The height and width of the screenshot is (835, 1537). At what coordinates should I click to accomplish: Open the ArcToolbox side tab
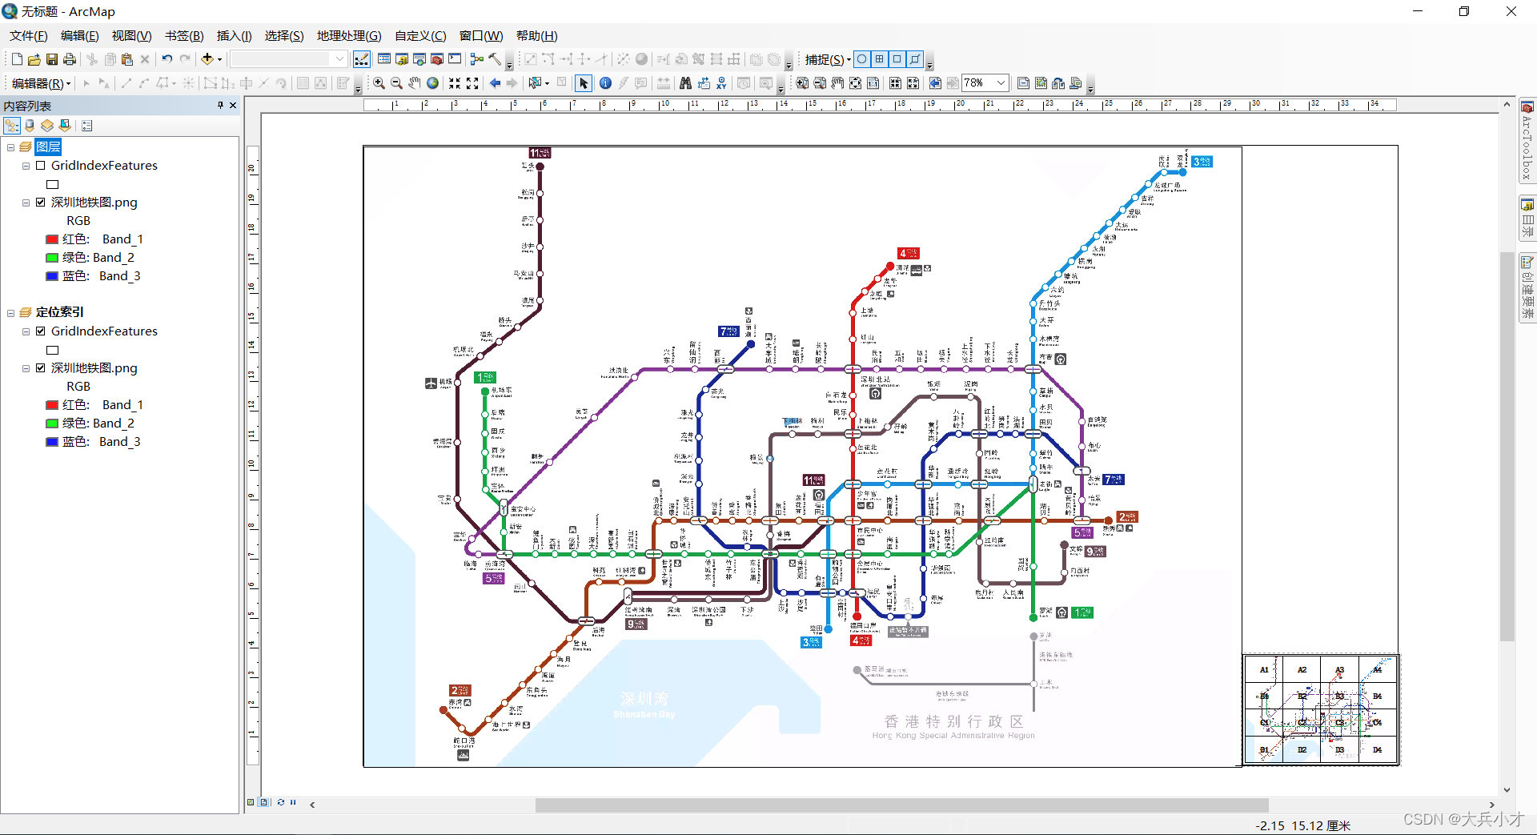click(x=1527, y=141)
